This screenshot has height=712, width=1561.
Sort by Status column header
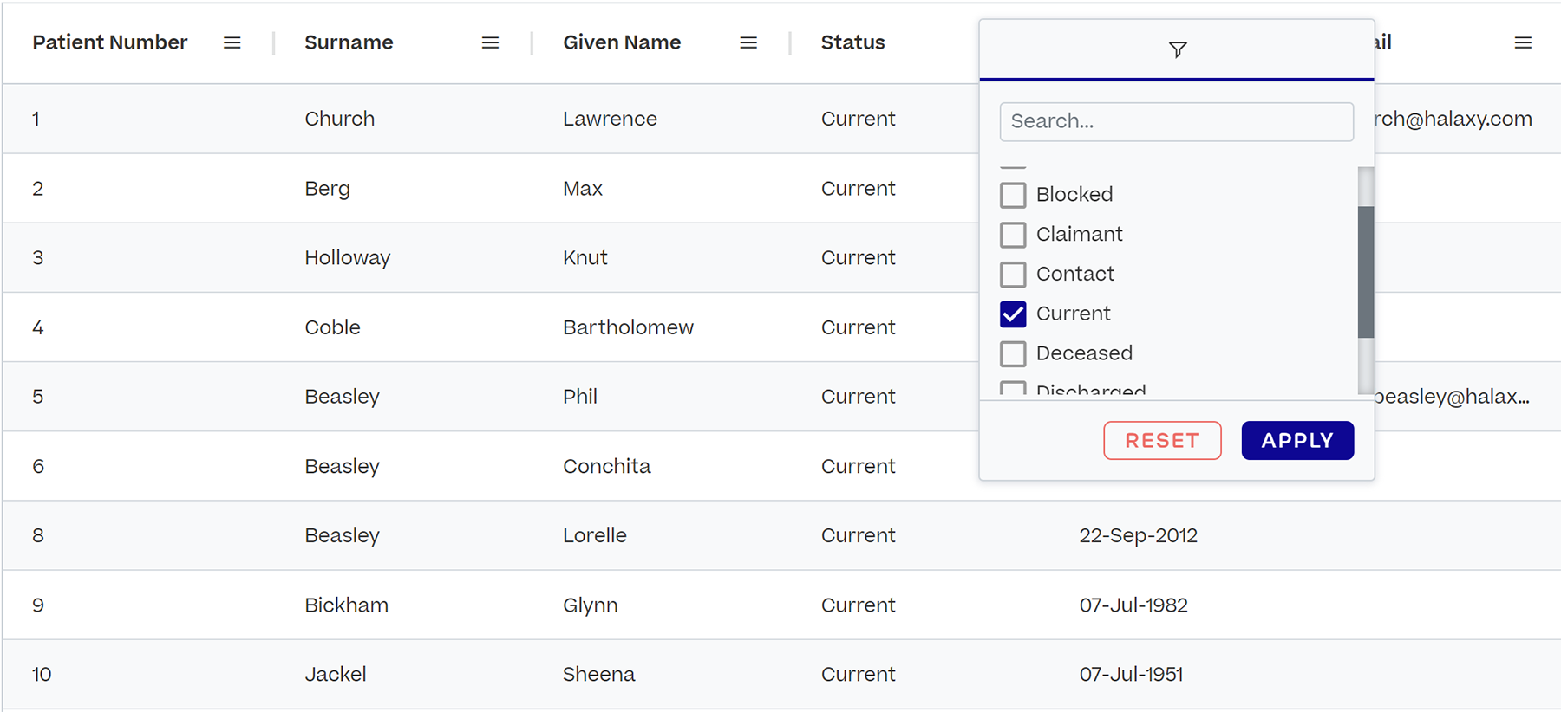point(853,42)
